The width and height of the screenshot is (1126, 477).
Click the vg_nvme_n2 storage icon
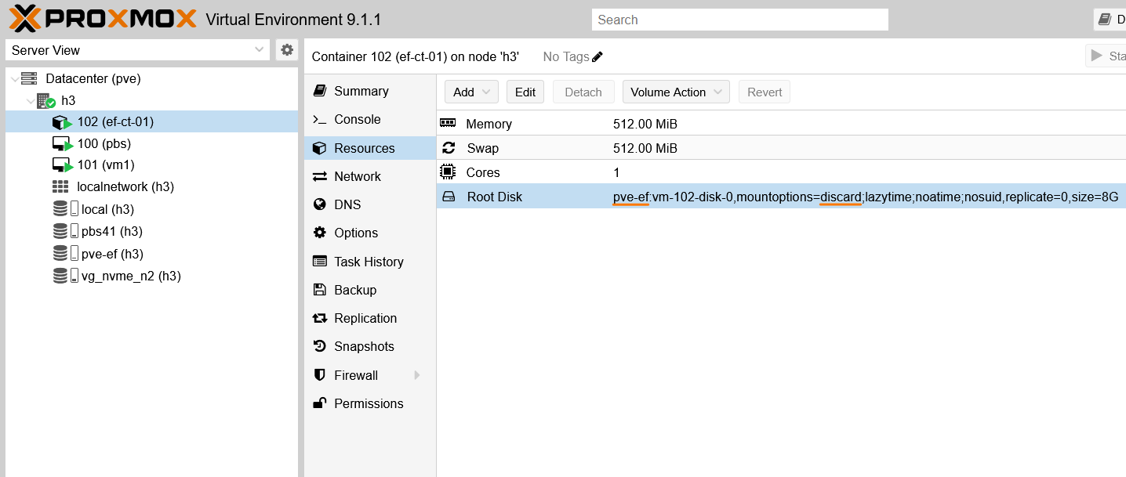point(65,276)
